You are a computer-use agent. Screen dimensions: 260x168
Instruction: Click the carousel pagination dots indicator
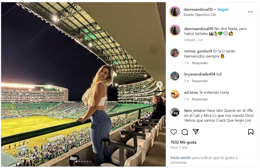83,161
